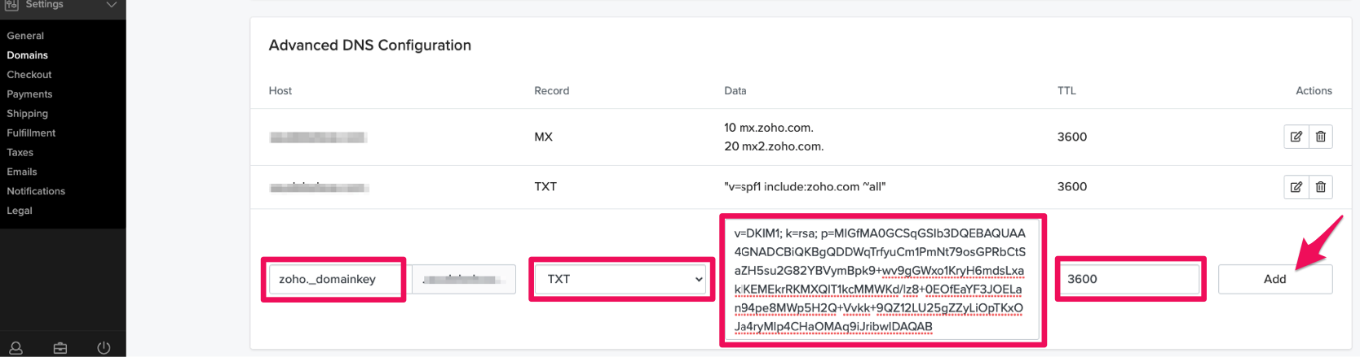
Task: Collapse the Settings menu chevron
Action: pos(112,5)
